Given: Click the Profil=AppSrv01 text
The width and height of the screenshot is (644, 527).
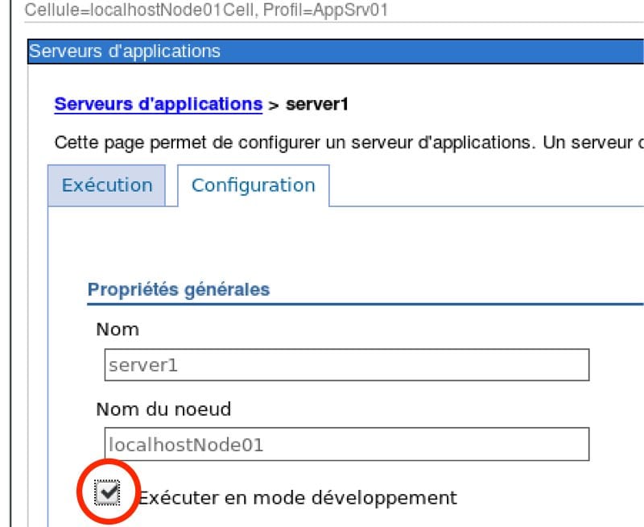Looking at the screenshot, I should [x=316, y=10].
